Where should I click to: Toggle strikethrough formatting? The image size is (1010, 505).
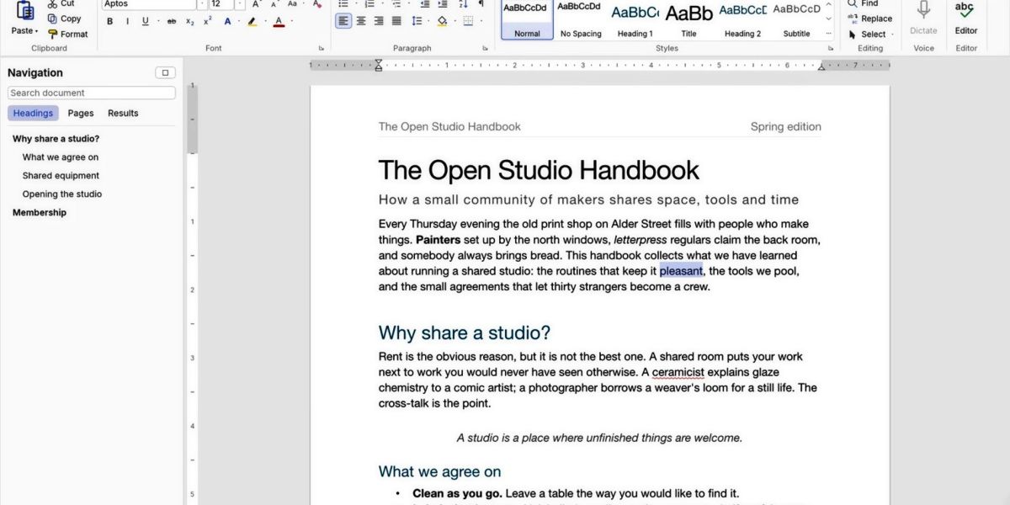[x=172, y=21]
